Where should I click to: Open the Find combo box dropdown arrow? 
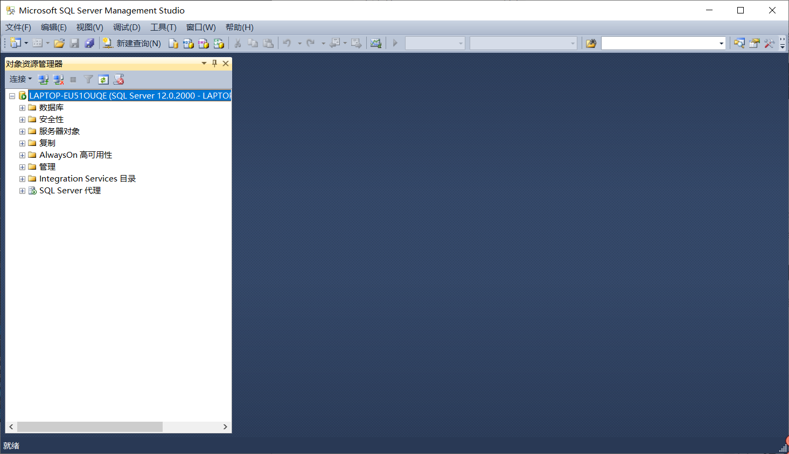(722, 43)
